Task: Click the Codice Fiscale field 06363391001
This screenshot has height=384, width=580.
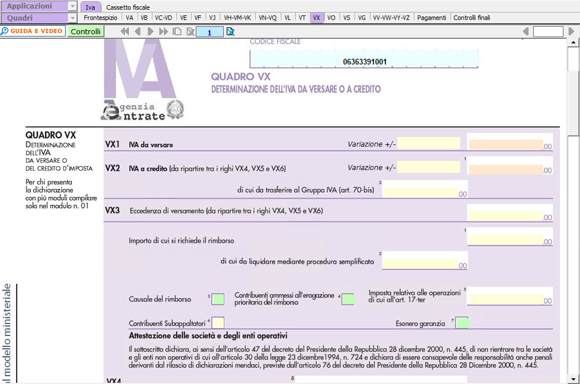Action: click(x=364, y=59)
